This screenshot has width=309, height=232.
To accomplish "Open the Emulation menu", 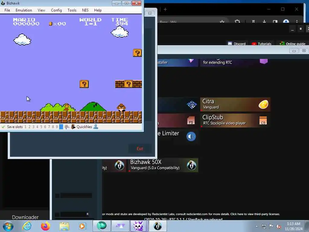I will pyautogui.click(x=24, y=10).
